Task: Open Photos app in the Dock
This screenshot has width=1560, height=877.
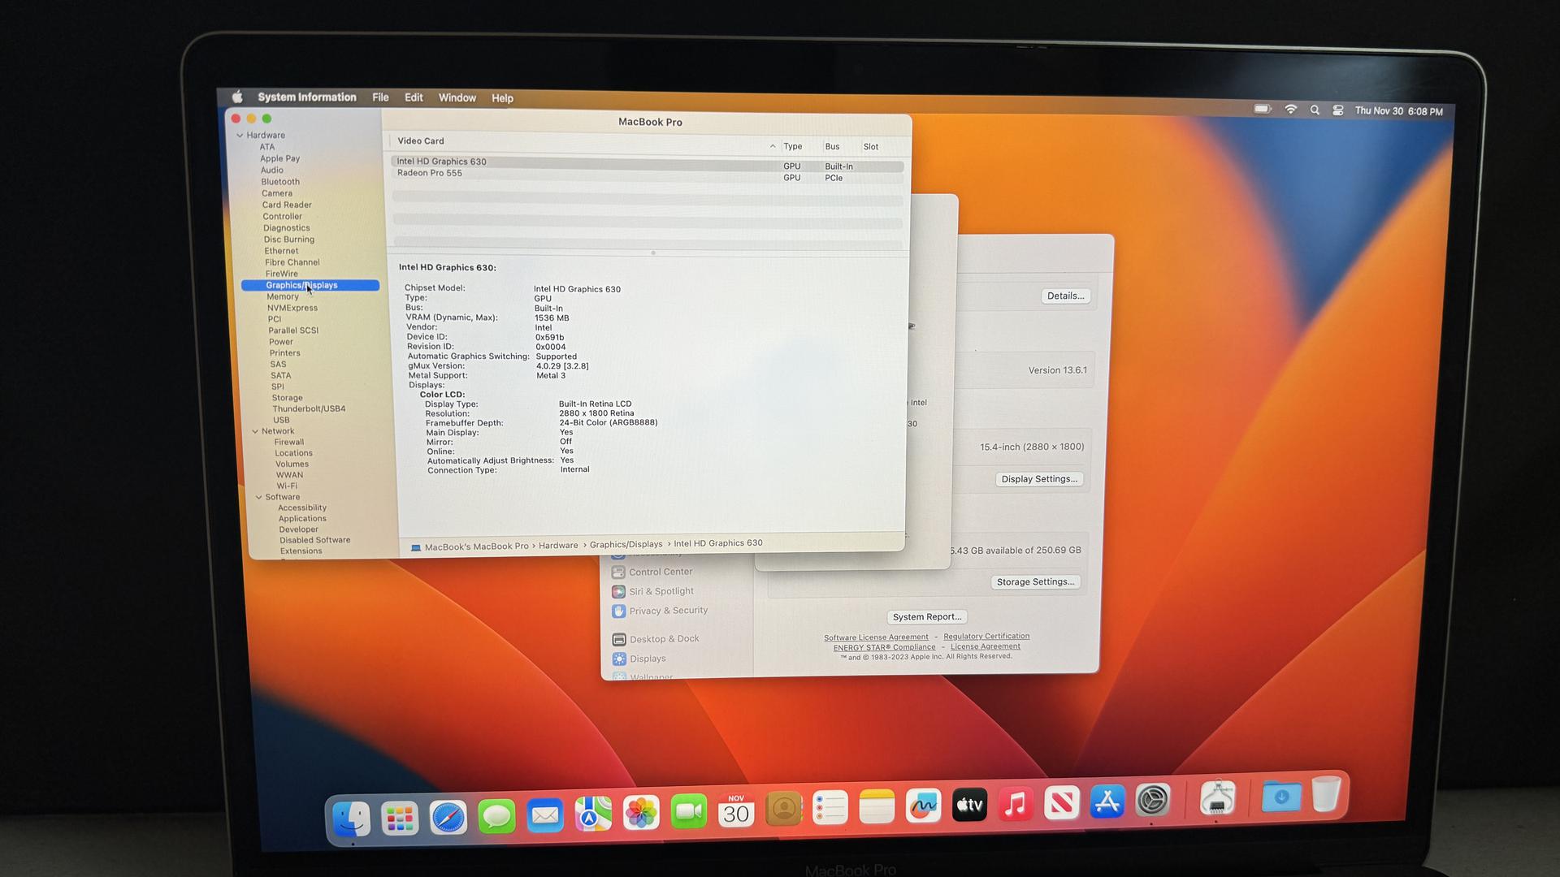Action: (x=641, y=812)
